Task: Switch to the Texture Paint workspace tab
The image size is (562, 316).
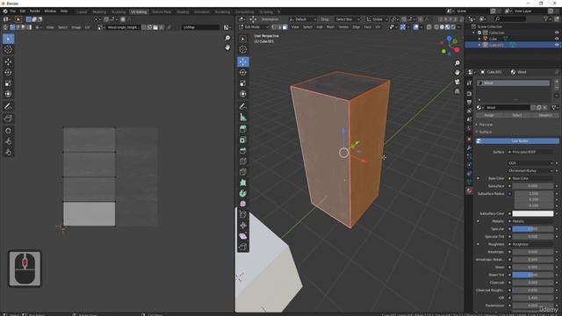Action: pos(162,11)
